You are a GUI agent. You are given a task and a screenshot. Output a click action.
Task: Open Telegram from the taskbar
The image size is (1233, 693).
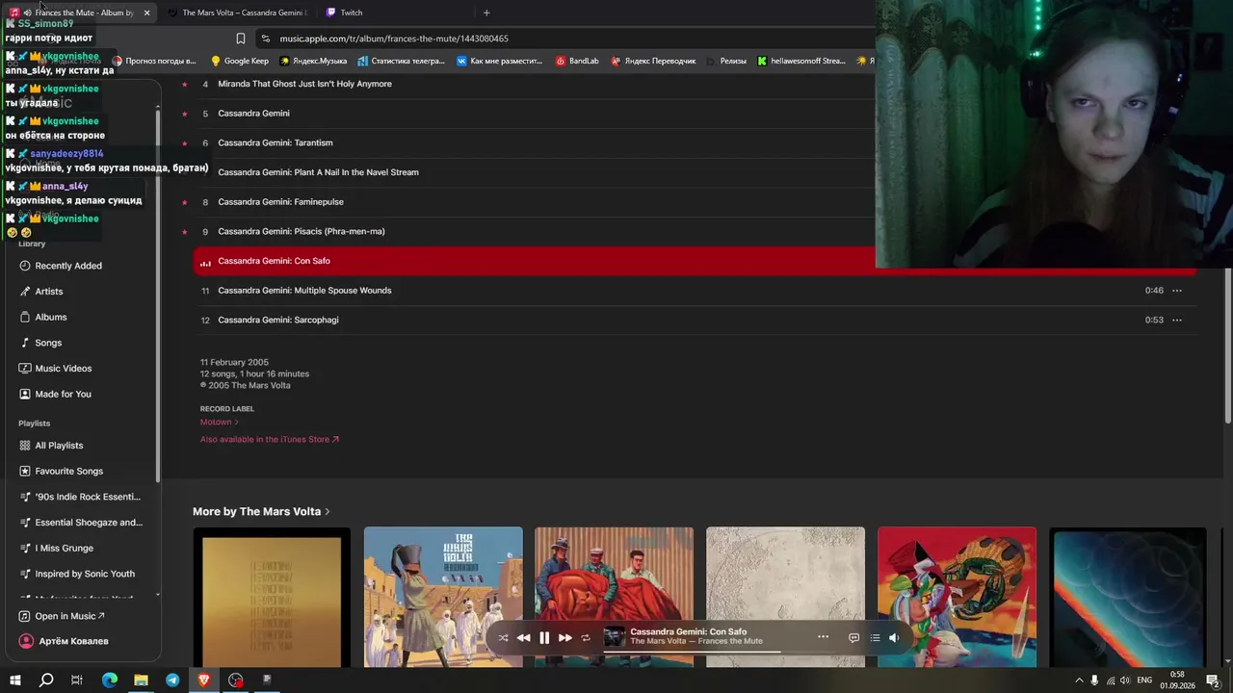172,680
